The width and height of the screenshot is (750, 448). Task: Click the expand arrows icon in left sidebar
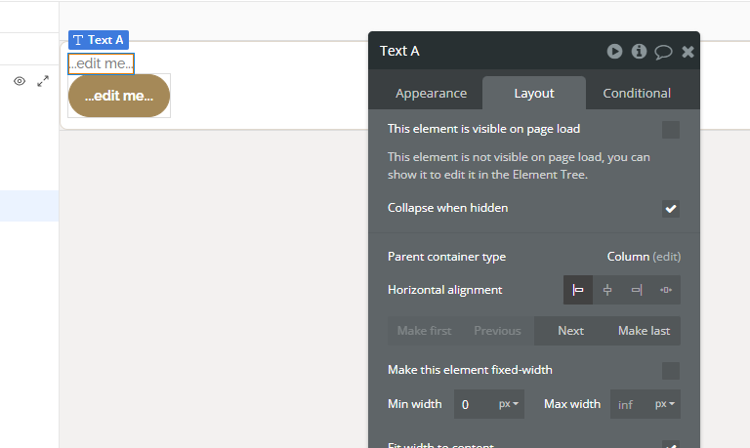(43, 81)
